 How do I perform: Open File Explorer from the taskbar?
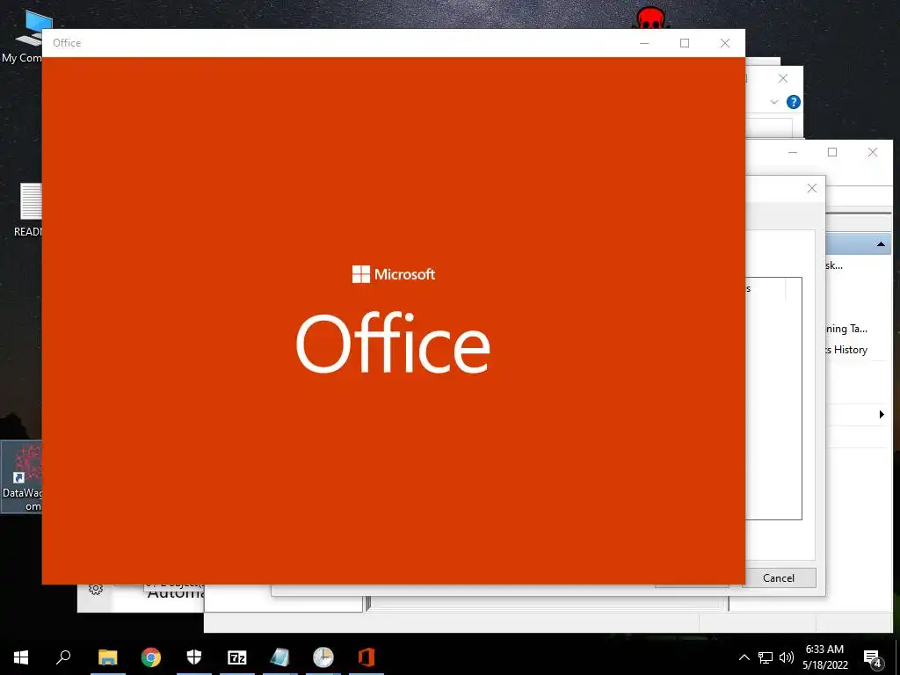(107, 657)
